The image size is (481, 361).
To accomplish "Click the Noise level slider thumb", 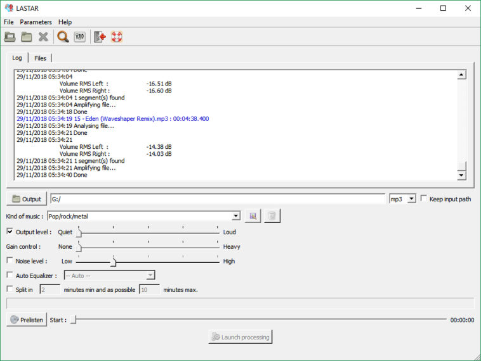I will click(114, 262).
